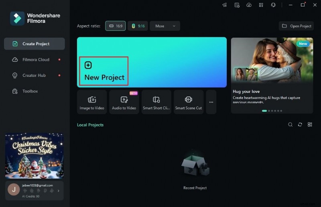Expand account details chevron beside email
Viewport: 321px width, 207px height.
click(x=59, y=191)
